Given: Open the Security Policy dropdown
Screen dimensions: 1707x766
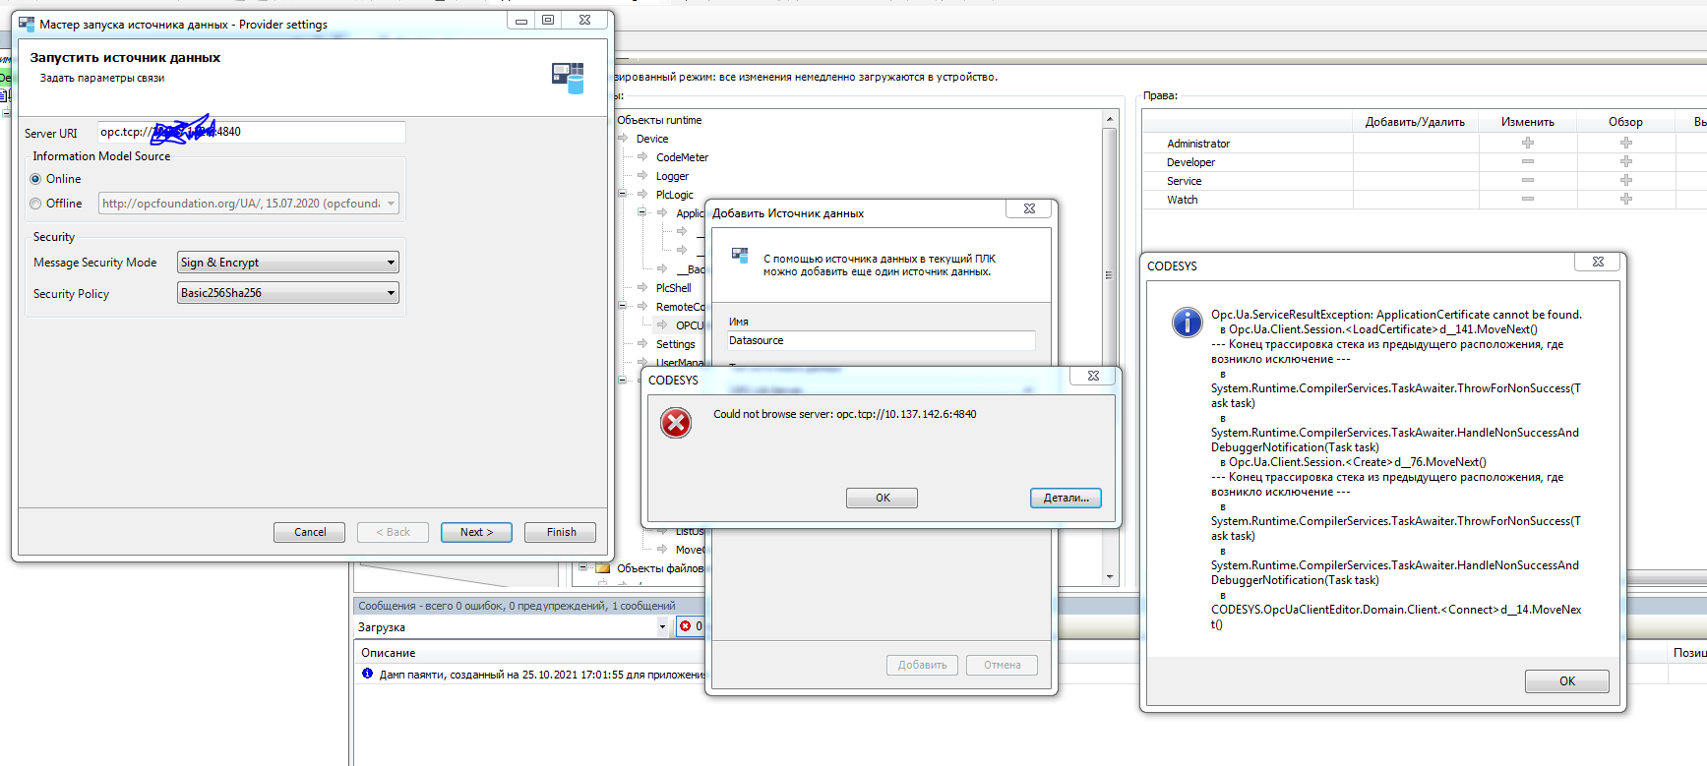Looking at the screenshot, I should (x=391, y=293).
